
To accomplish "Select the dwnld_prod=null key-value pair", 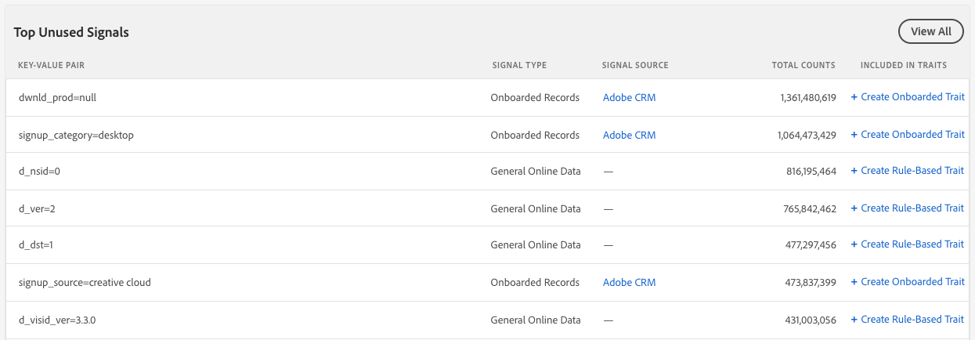I will [x=57, y=98].
